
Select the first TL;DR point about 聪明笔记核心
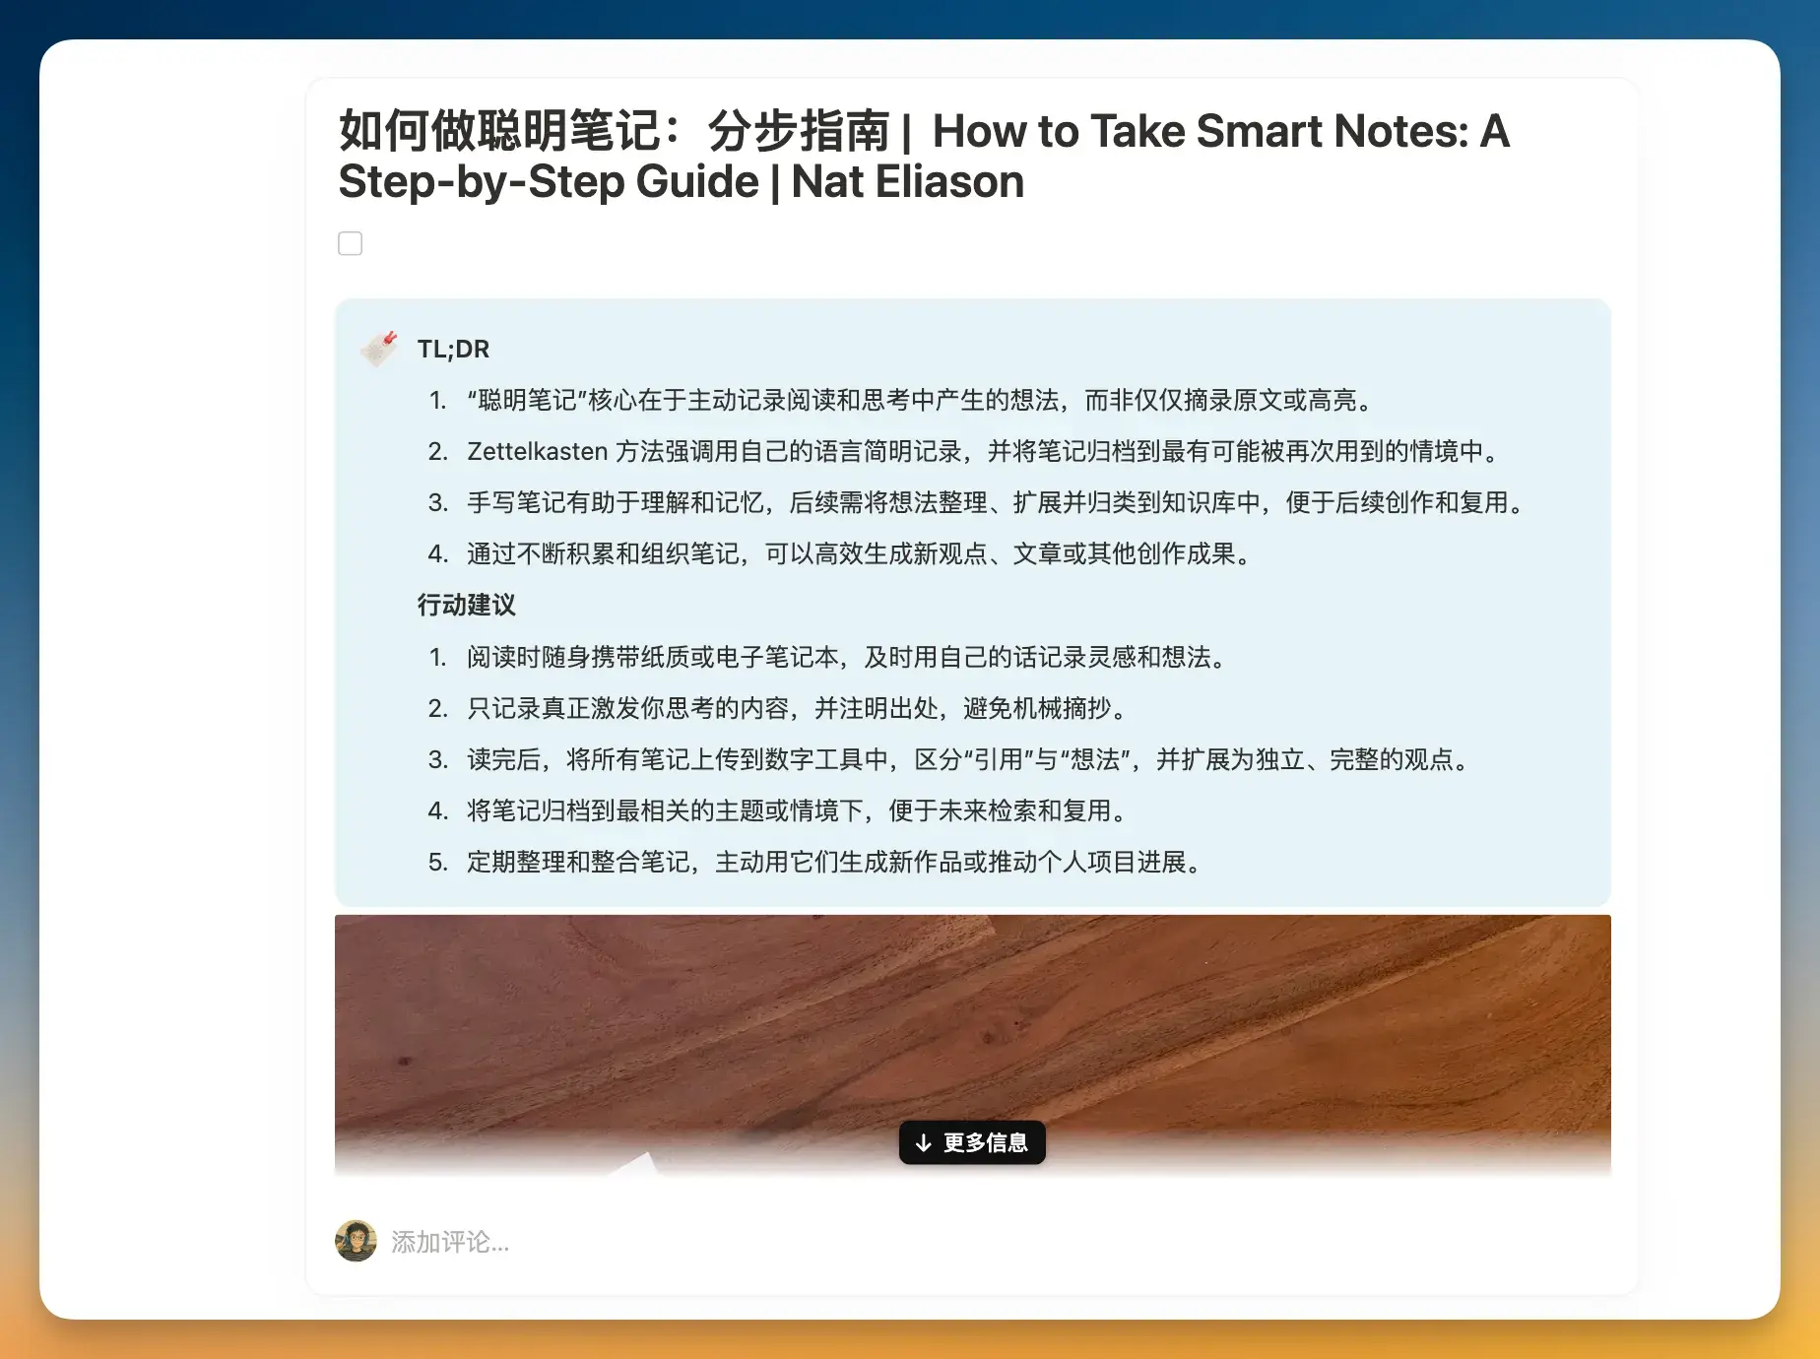[919, 400]
